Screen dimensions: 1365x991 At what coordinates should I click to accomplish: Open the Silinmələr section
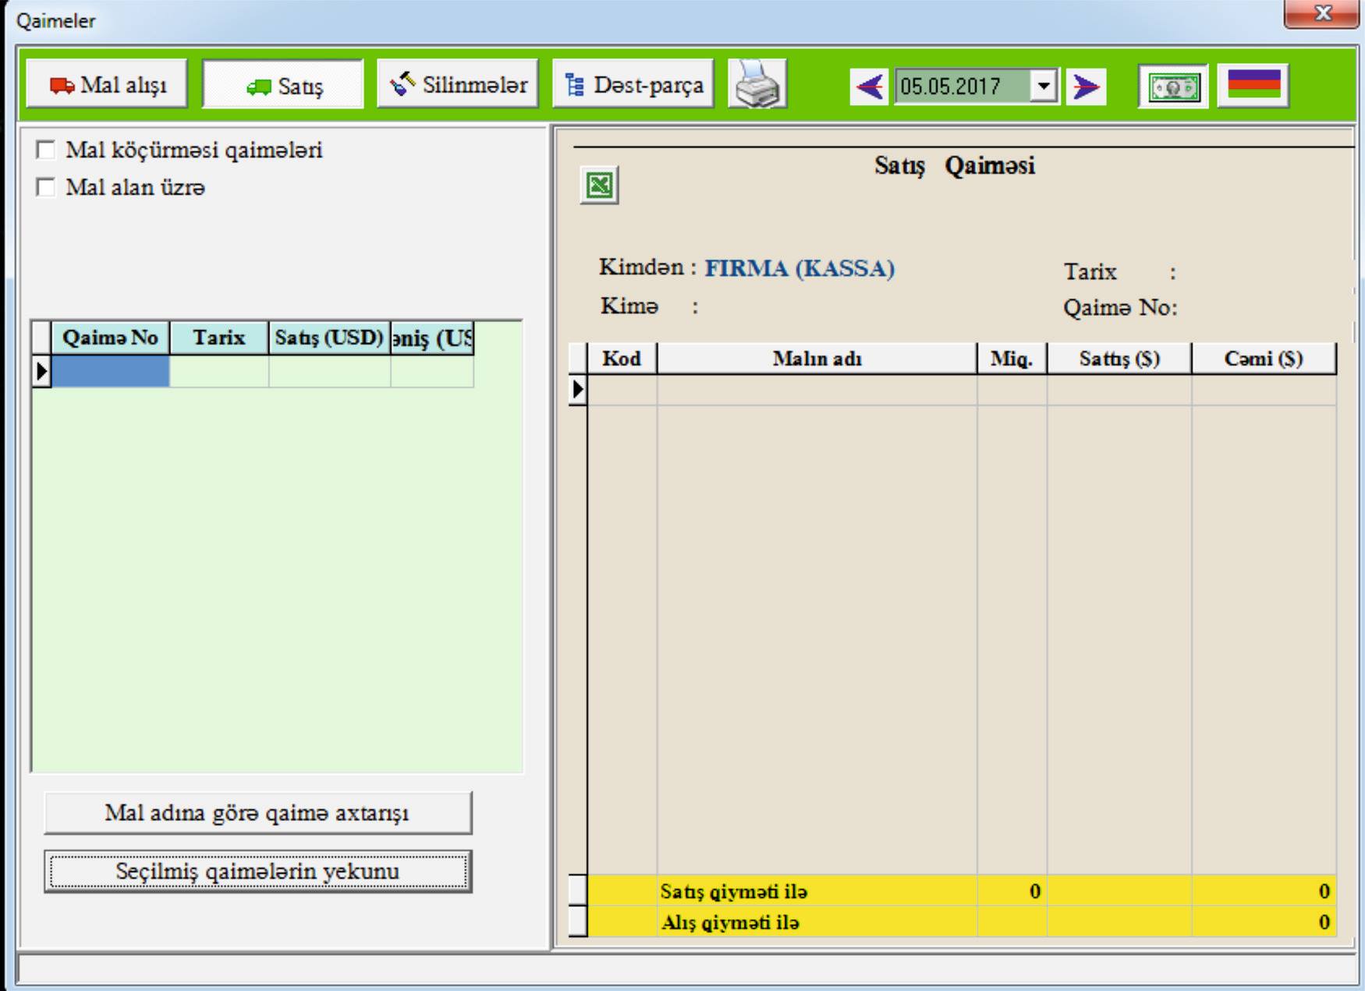click(x=458, y=84)
